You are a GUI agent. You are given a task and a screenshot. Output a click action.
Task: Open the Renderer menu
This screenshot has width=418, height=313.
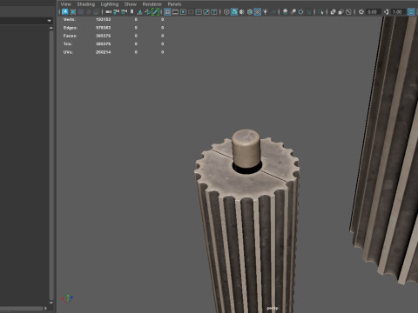pyautogui.click(x=152, y=4)
